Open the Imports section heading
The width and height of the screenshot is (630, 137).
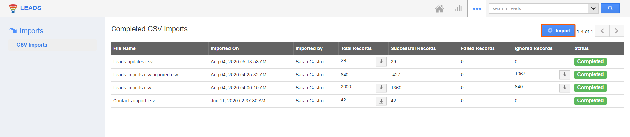(x=31, y=31)
